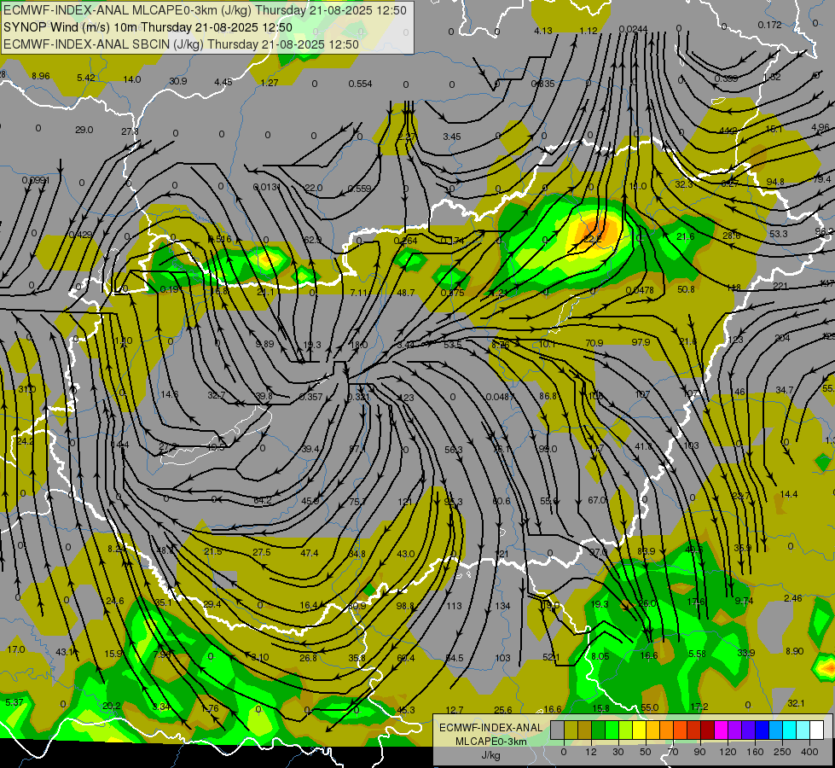Click the map value 8.96
This screenshot has height=768, width=835.
[40, 76]
